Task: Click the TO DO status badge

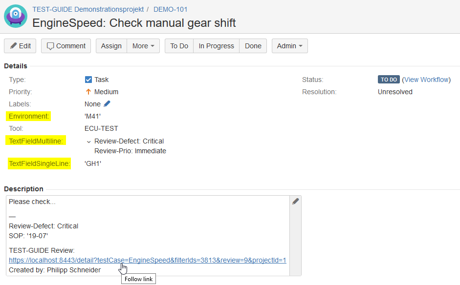Action: point(389,80)
